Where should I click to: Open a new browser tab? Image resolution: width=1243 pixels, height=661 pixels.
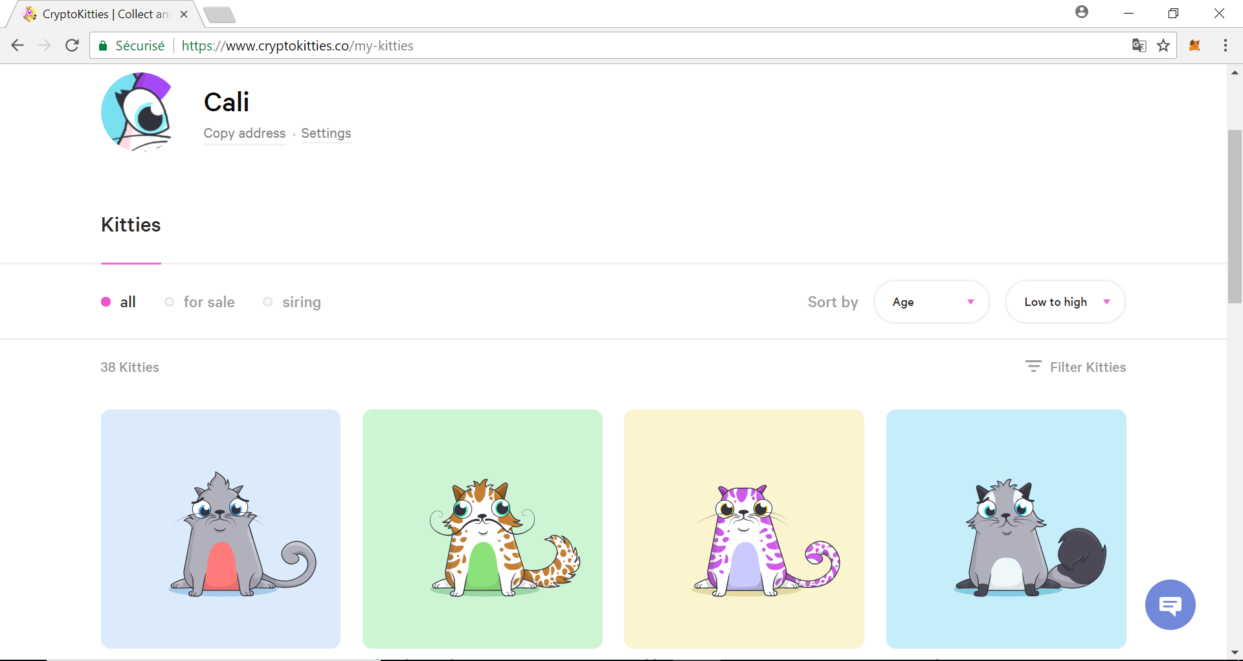[219, 15]
